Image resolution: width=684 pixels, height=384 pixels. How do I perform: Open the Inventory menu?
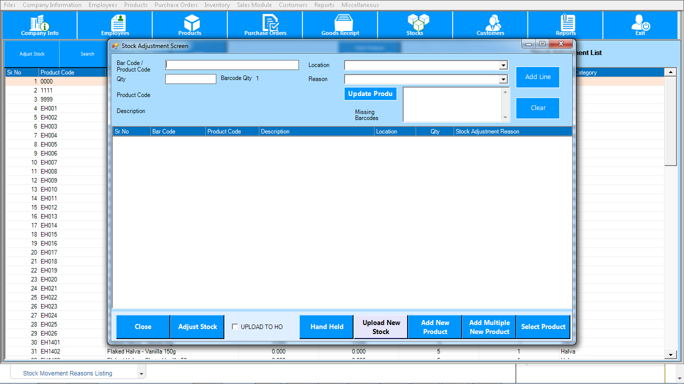pos(217,5)
